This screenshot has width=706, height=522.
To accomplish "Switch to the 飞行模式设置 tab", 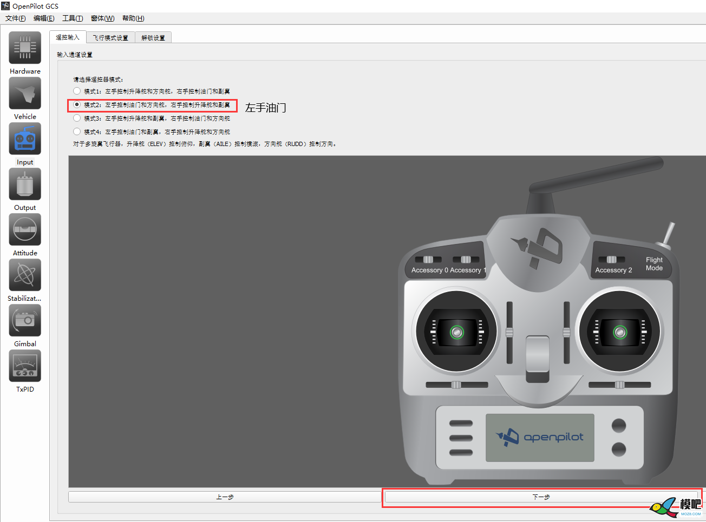I will pyautogui.click(x=110, y=38).
